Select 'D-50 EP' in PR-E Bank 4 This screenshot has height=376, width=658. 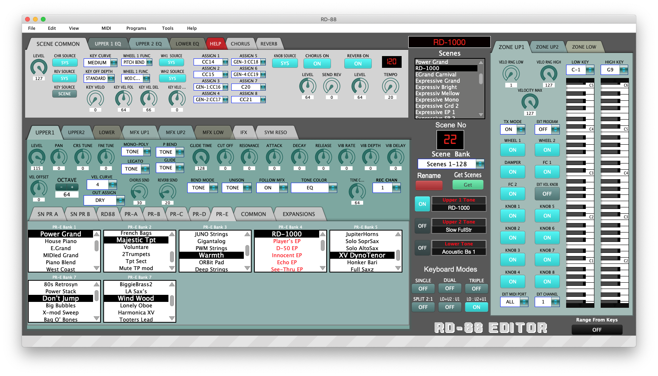click(x=287, y=249)
